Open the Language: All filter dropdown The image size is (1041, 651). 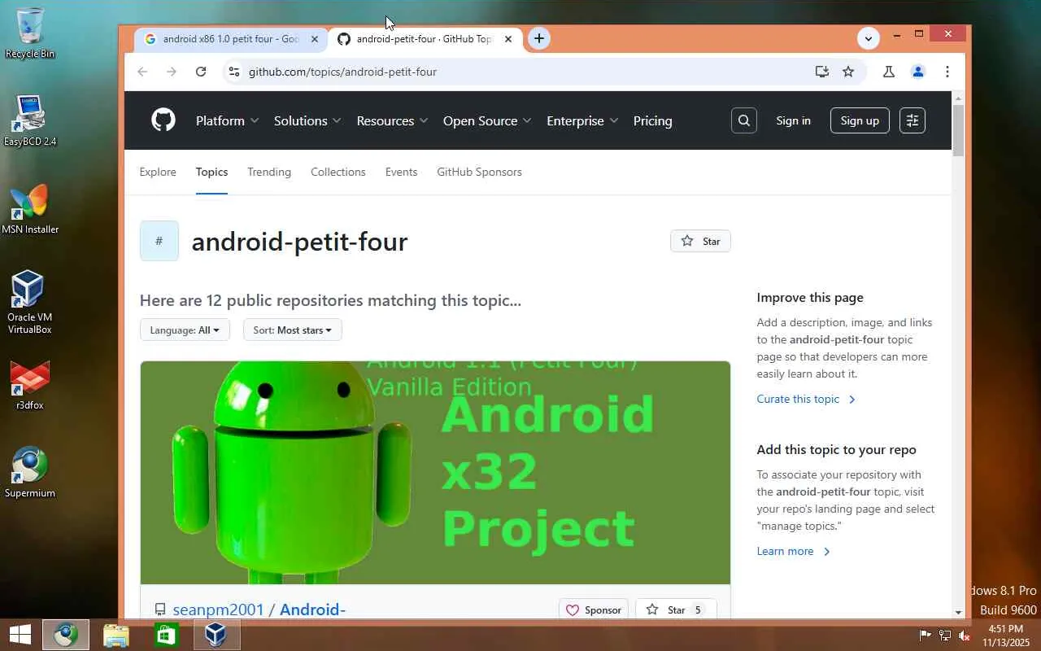(185, 330)
